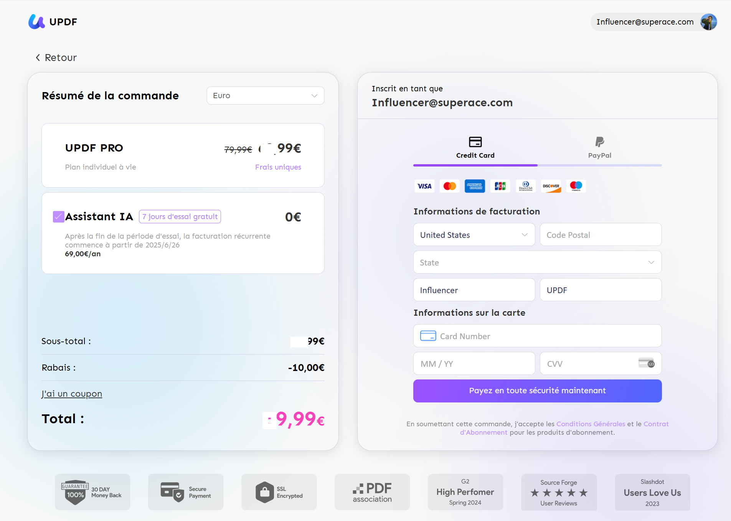The width and height of the screenshot is (731, 521).
Task: Click the first name field containing Influencer
Action: 474,290
